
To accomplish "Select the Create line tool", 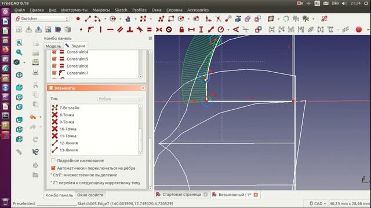I will (88, 18).
